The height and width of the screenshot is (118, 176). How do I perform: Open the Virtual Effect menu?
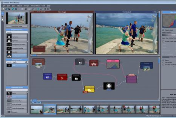[35, 6]
